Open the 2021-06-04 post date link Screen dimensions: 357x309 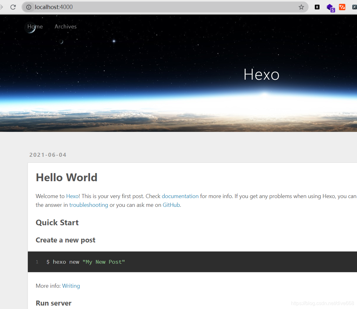click(48, 155)
